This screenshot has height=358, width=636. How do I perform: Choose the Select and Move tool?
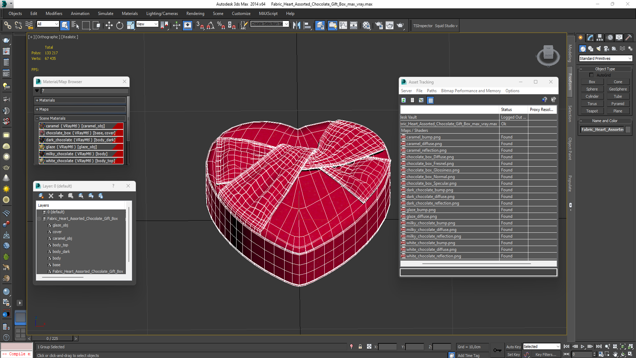point(109,25)
